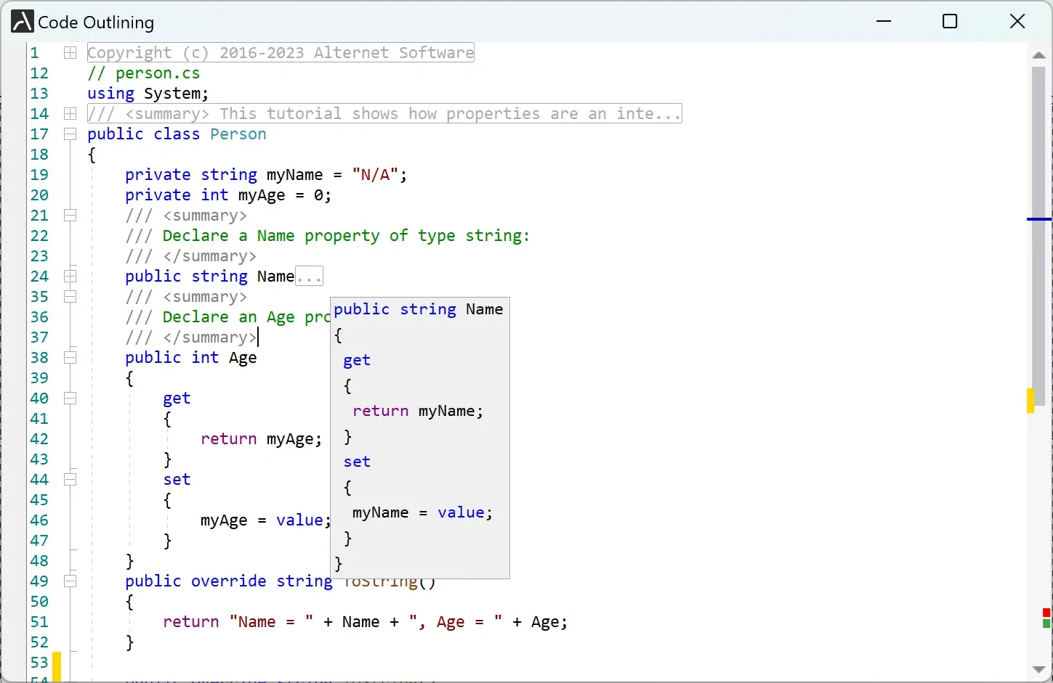Expand the collapsed summary comment on line 14
This screenshot has height=683, width=1053.
(70, 113)
